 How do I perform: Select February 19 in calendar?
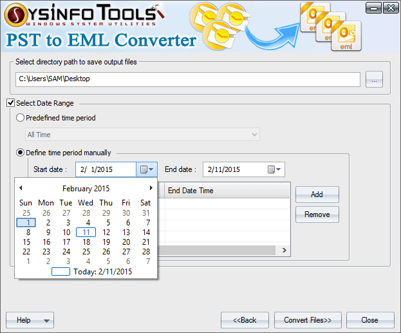pos(106,242)
